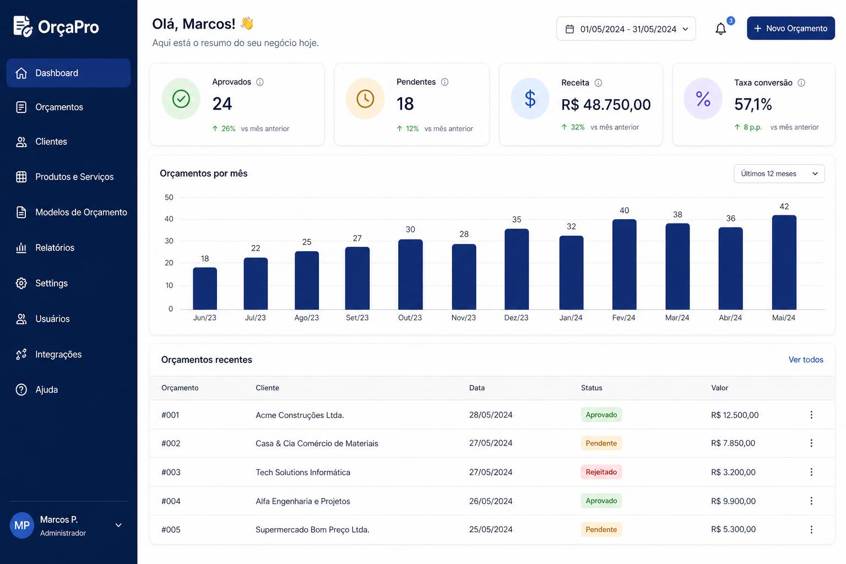Click date 28/05/2024

point(491,415)
